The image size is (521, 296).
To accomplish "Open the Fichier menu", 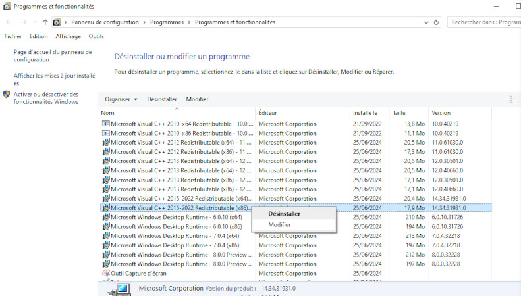I will pos(13,36).
